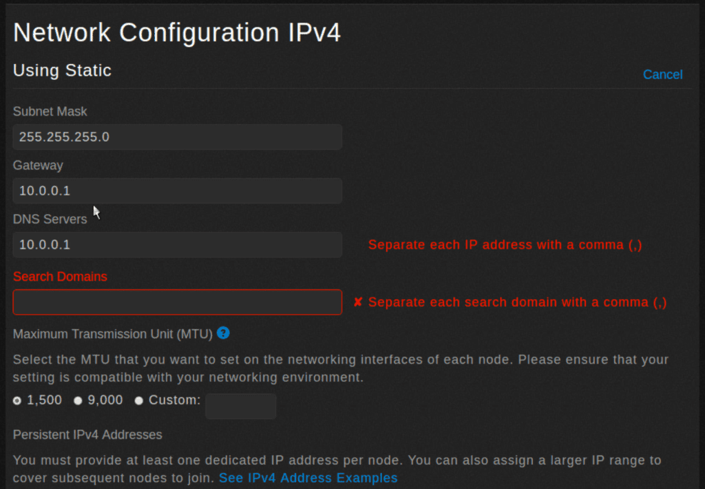The height and width of the screenshot is (489, 705).
Task: Click the Gateway field label
Action: [38, 165]
